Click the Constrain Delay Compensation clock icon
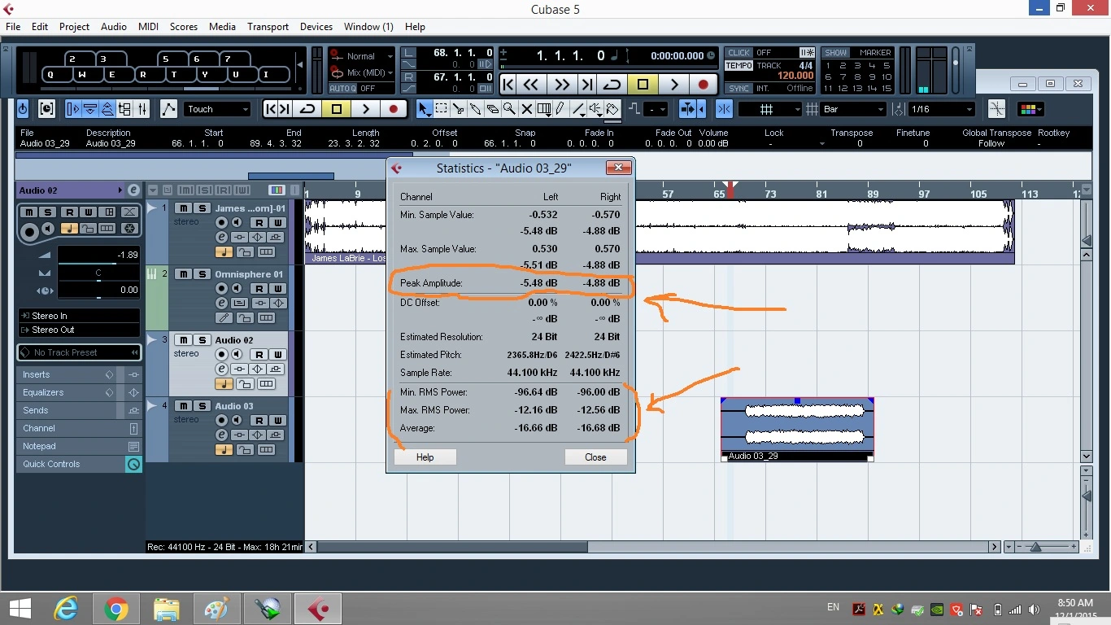Image resolution: width=1111 pixels, height=625 pixels. 47,109
